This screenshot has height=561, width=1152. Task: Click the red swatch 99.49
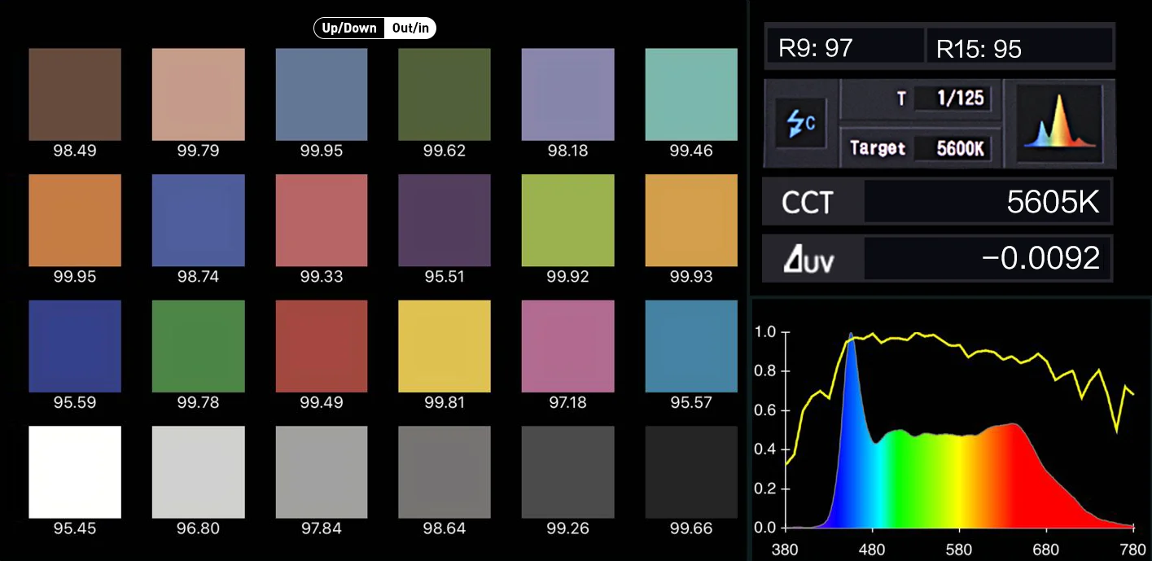[322, 346]
